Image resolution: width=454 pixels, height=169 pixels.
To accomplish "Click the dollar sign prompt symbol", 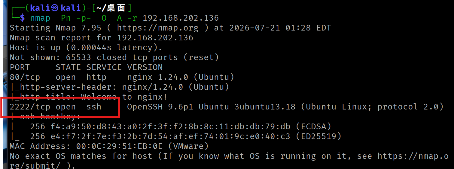I will point(22,18).
